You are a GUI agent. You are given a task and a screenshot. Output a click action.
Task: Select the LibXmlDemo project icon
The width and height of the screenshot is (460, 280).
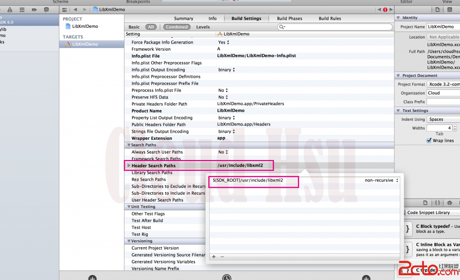(x=68, y=26)
